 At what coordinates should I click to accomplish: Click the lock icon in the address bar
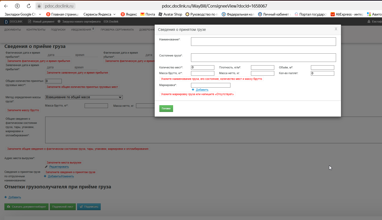coord(39,6)
